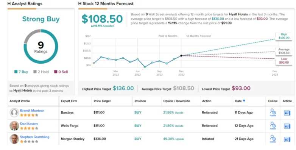Sort table by Date arrow
Image resolution: width=296 pixels, height=150 pixels.
point(244,101)
